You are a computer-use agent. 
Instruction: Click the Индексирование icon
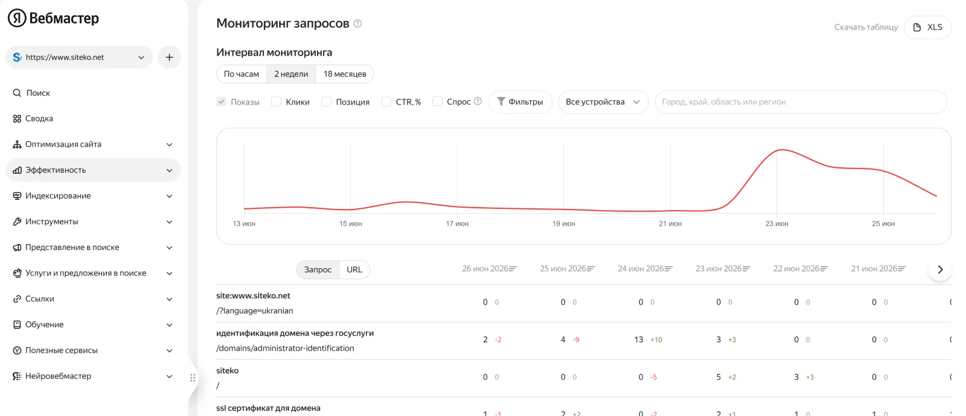click(17, 196)
